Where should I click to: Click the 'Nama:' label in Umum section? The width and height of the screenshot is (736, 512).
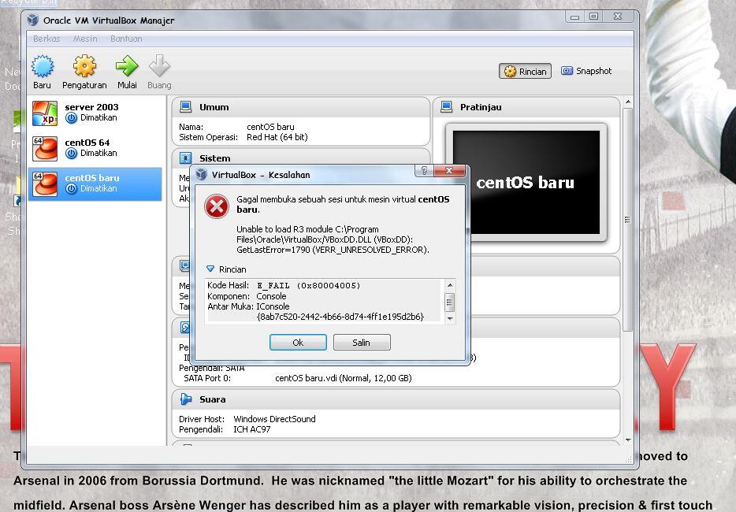pos(191,127)
